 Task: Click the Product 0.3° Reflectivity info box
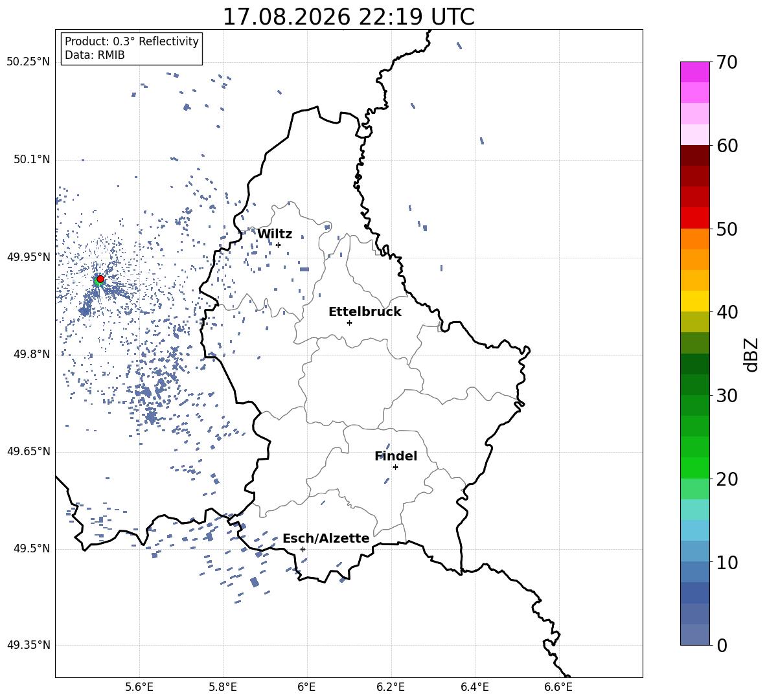pyautogui.click(x=132, y=48)
